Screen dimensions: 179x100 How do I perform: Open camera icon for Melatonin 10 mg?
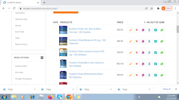[x=156, y=41]
